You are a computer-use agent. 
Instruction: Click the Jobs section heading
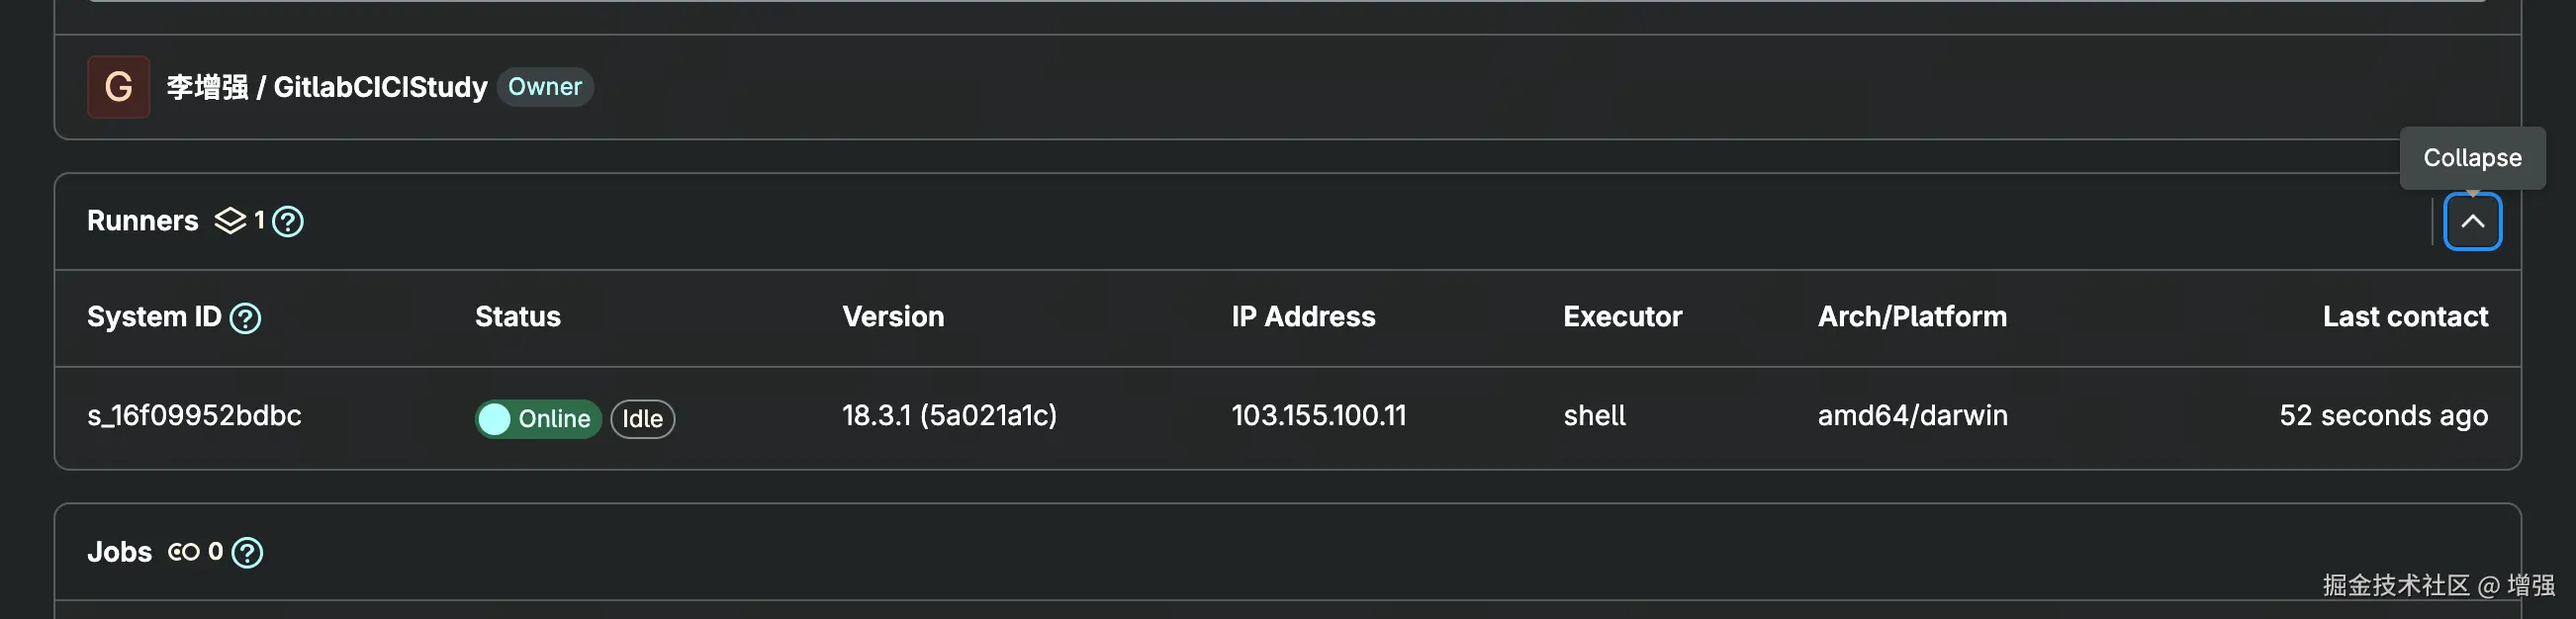119,552
